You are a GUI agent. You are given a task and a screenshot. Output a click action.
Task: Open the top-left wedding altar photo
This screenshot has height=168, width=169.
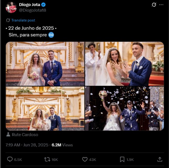pyautogui.click(x=45, y=64)
